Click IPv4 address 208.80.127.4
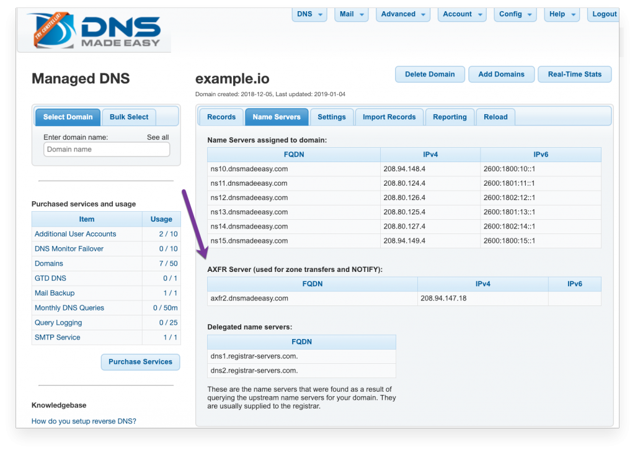635x452 pixels. pyautogui.click(x=404, y=227)
